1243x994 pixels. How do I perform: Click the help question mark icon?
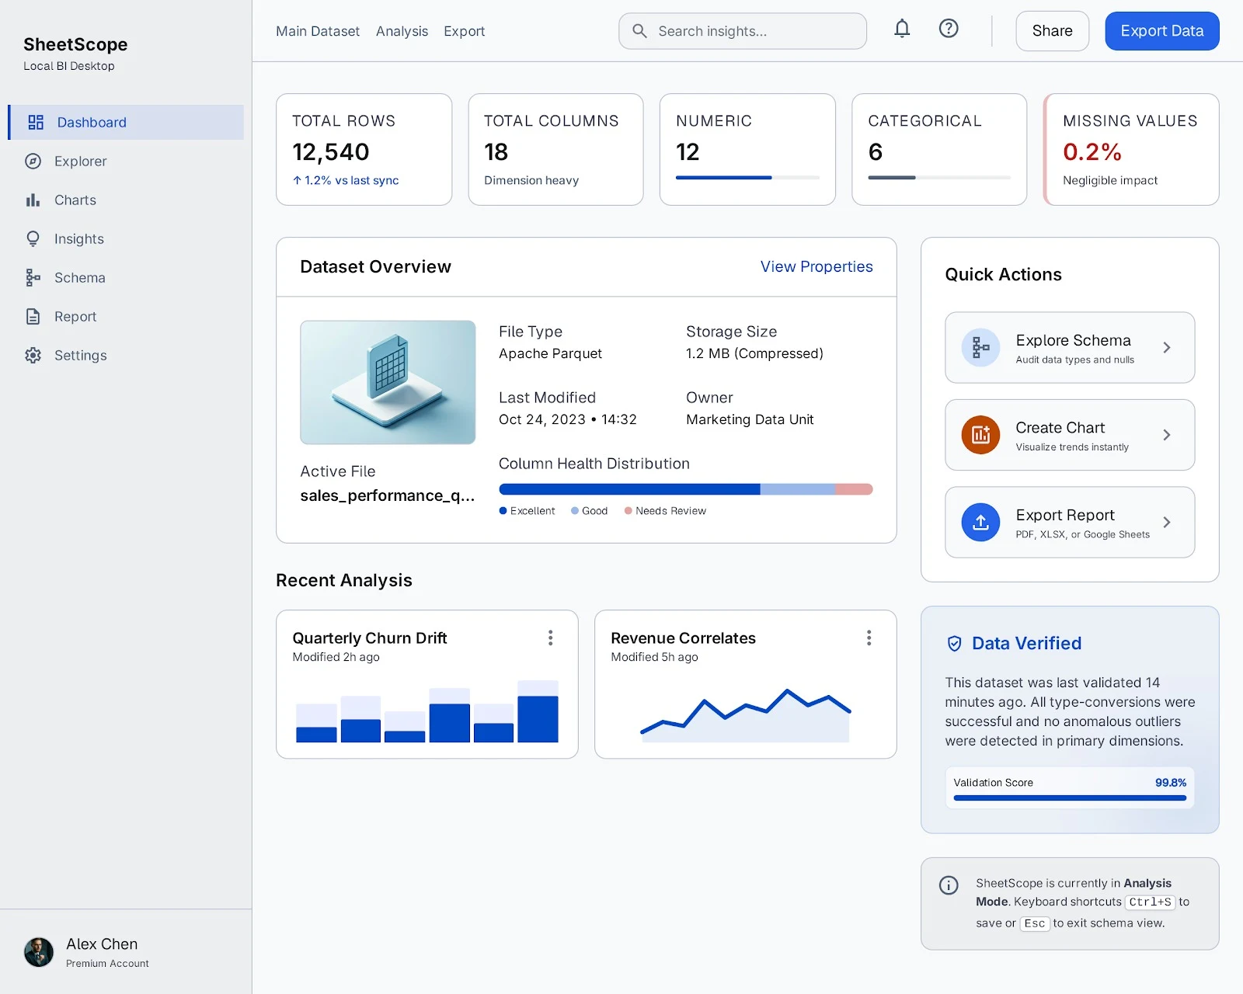tap(949, 29)
